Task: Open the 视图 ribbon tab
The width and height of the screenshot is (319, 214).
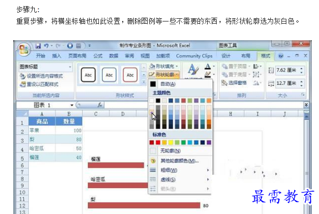Action: point(145,56)
